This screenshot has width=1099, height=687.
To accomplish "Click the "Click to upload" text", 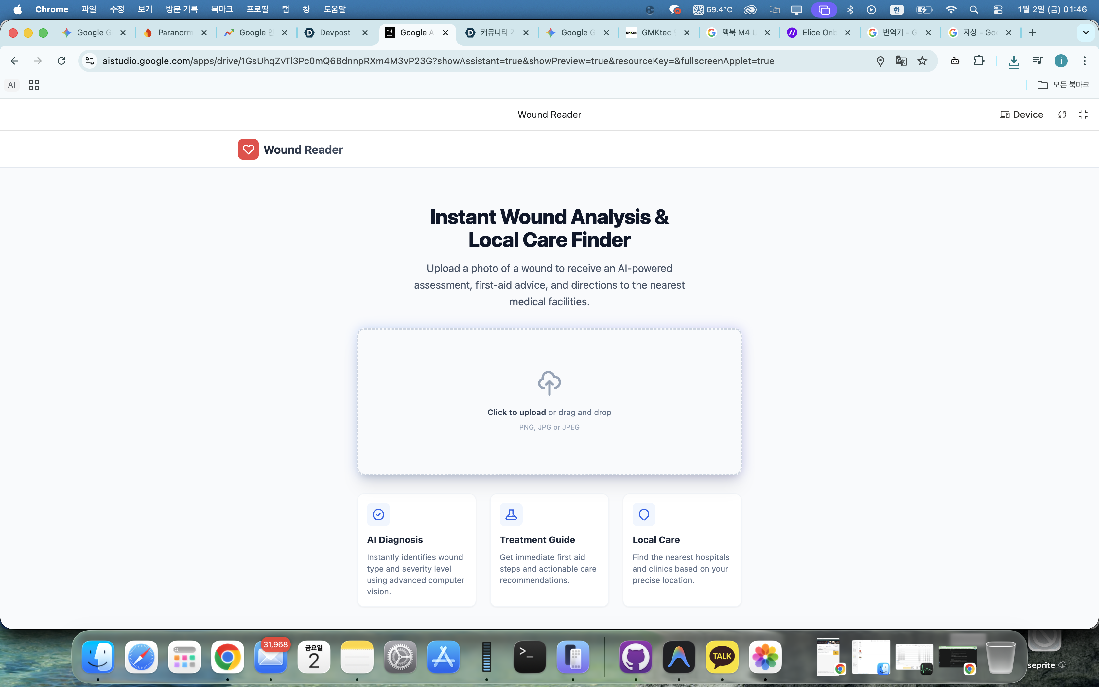I will tap(516, 412).
